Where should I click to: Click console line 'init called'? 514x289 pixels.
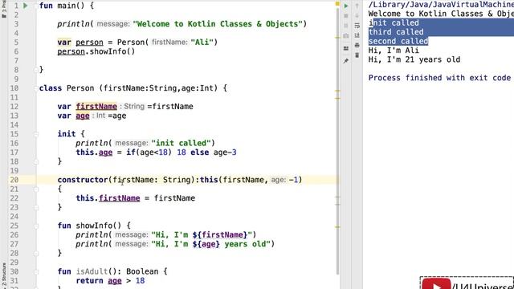click(x=394, y=23)
